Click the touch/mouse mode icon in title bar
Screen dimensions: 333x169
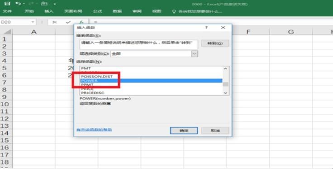click(44, 4)
